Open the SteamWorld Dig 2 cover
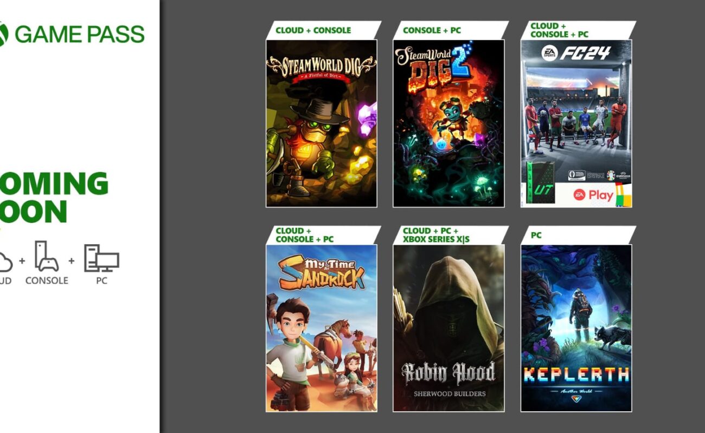 click(x=448, y=123)
